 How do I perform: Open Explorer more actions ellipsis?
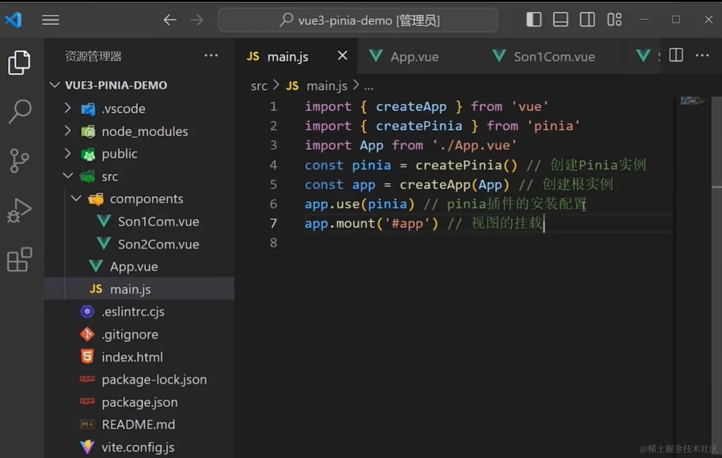coord(211,55)
